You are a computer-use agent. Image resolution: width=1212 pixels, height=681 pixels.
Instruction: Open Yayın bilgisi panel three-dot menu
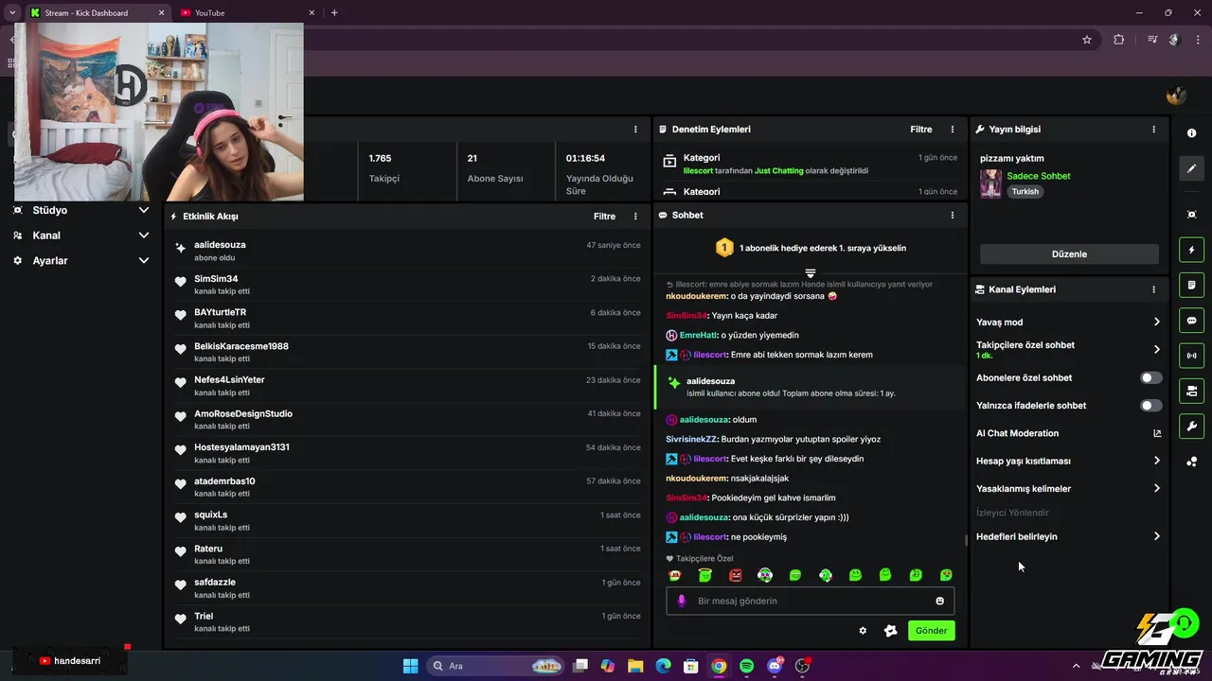[1153, 130]
